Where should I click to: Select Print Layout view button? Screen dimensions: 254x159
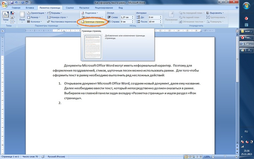[x=186, y=157]
